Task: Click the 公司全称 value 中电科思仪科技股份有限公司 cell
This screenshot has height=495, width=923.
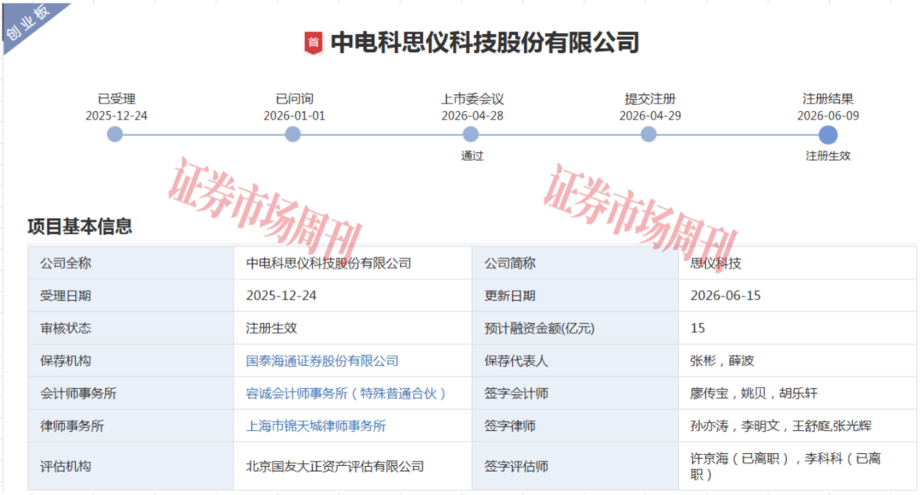Action: 353,263
